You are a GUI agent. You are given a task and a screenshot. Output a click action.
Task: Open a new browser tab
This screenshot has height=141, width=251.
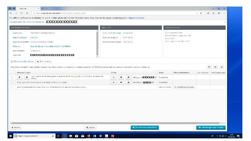[43, 8]
